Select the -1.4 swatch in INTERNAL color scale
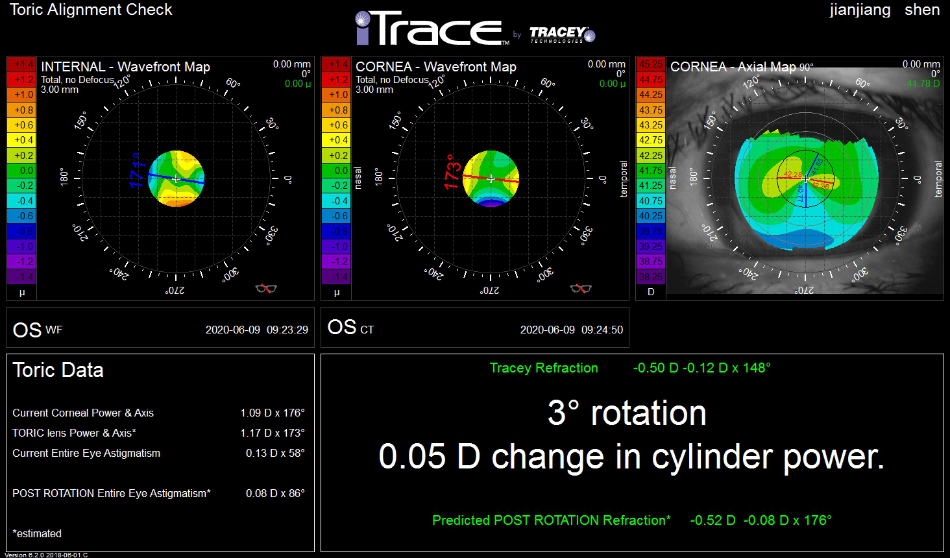This screenshot has width=950, height=558. tap(21, 276)
